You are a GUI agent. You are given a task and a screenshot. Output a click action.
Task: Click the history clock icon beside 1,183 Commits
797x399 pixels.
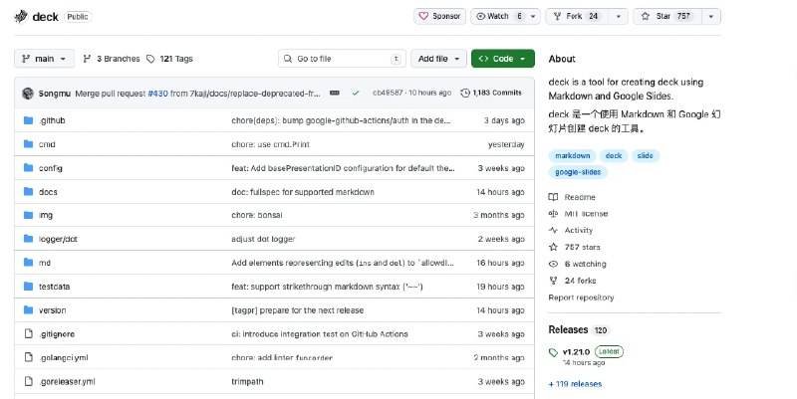pyautogui.click(x=465, y=93)
